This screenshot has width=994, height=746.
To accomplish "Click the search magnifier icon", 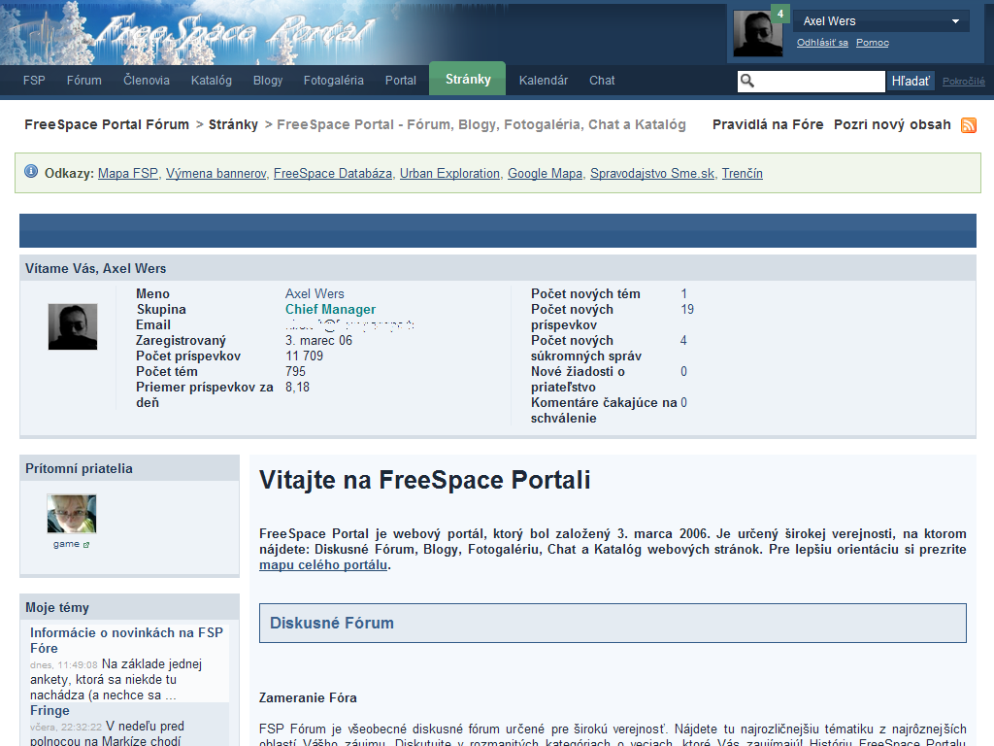I will point(746,81).
